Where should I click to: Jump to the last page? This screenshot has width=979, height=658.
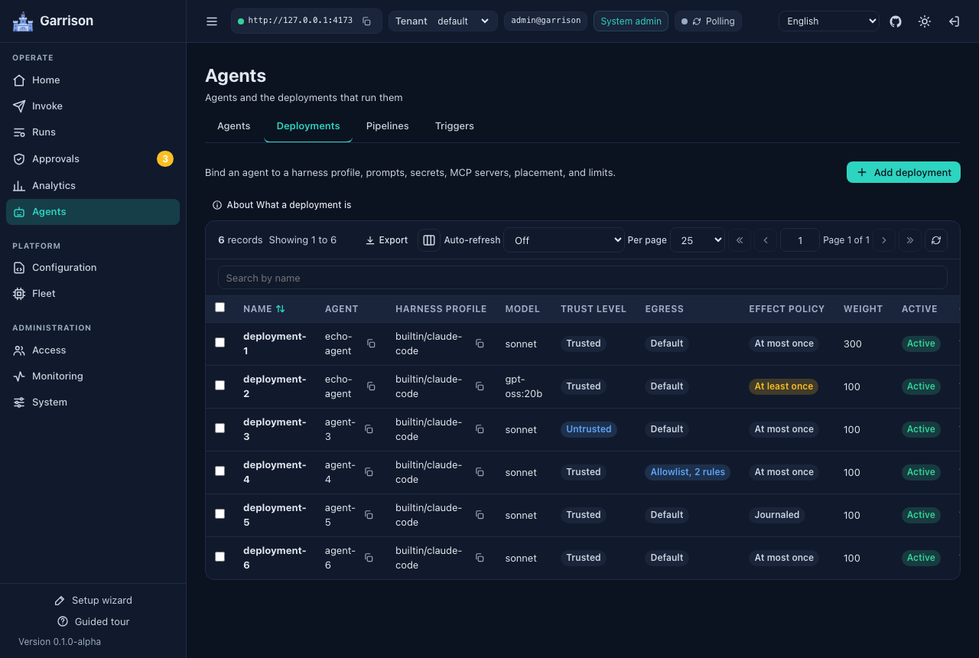coord(910,240)
